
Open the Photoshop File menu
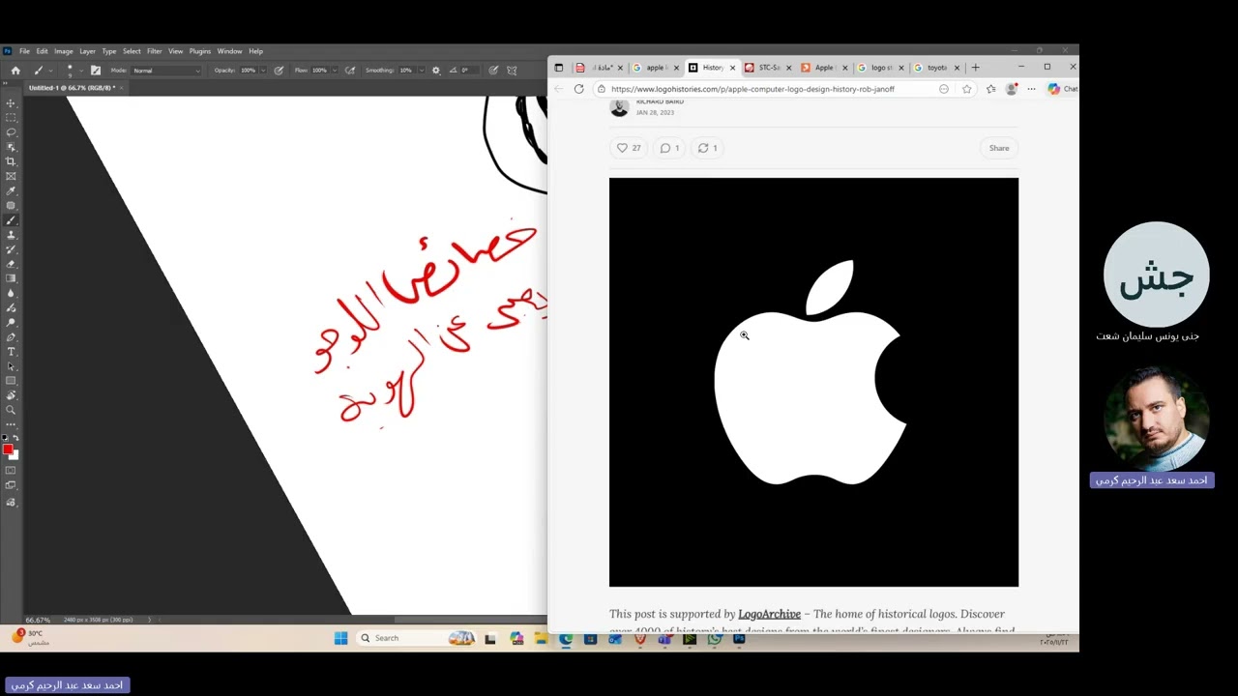click(x=24, y=51)
